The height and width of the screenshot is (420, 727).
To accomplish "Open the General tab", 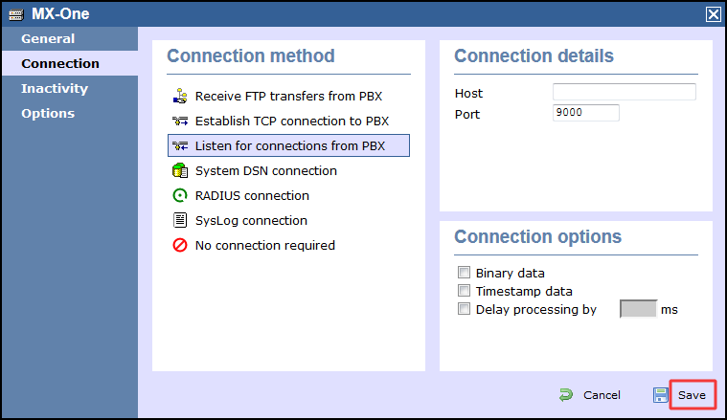I will pos(48,39).
